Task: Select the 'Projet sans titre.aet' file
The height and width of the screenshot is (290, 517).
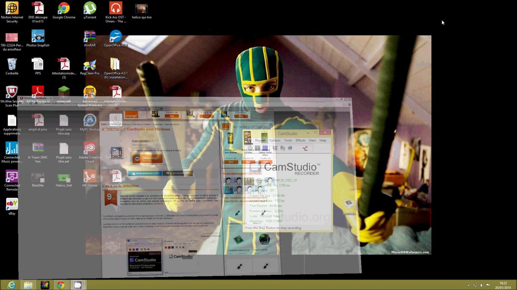Action: pyautogui.click(x=64, y=153)
